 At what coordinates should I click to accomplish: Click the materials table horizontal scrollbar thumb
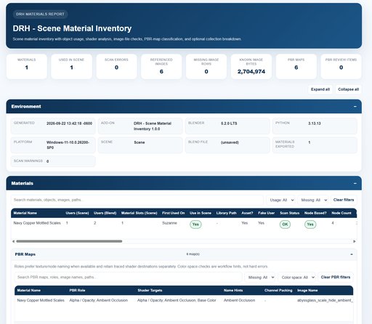pyautogui.click(x=69, y=241)
